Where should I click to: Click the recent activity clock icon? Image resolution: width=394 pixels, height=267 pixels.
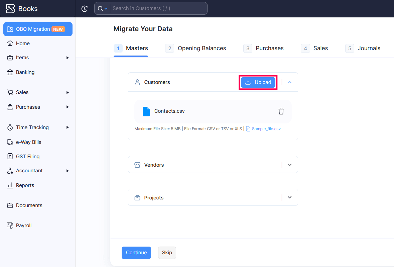point(85,9)
